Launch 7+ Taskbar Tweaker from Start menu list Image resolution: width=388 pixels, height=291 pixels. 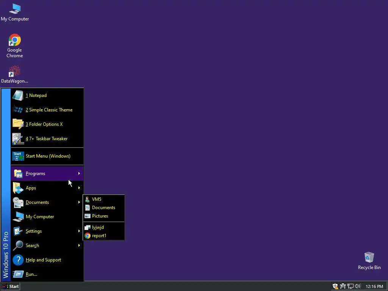pyautogui.click(x=47, y=139)
